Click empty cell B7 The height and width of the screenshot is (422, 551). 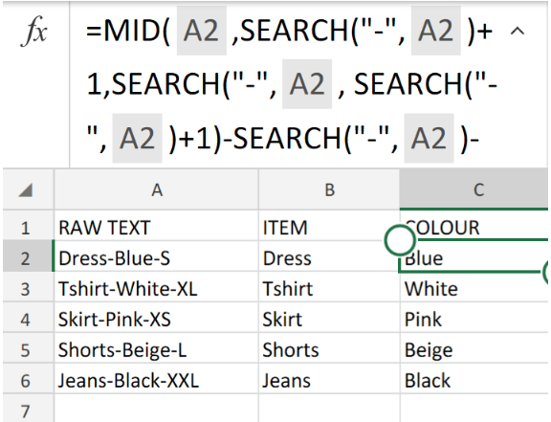click(329, 409)
